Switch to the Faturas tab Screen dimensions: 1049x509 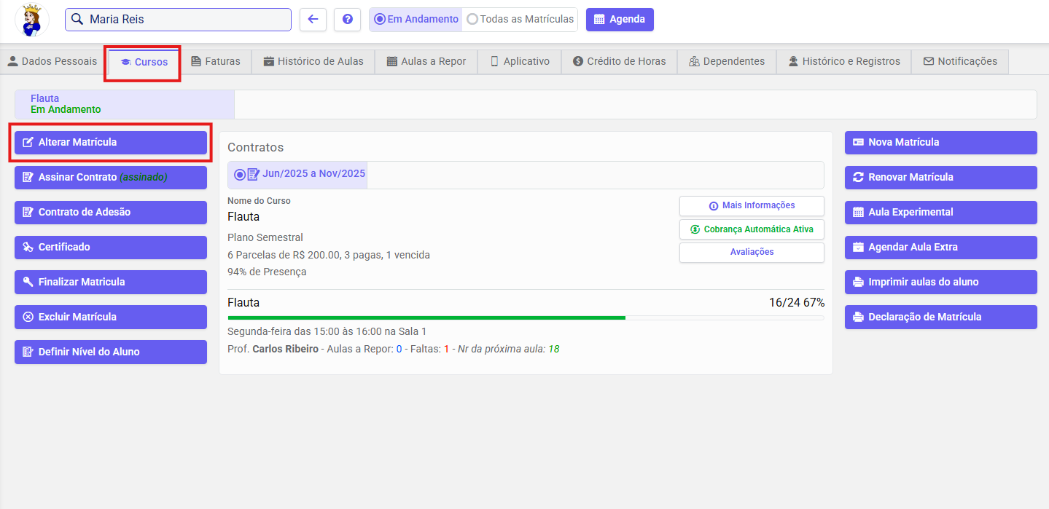(x=215, y=61)
